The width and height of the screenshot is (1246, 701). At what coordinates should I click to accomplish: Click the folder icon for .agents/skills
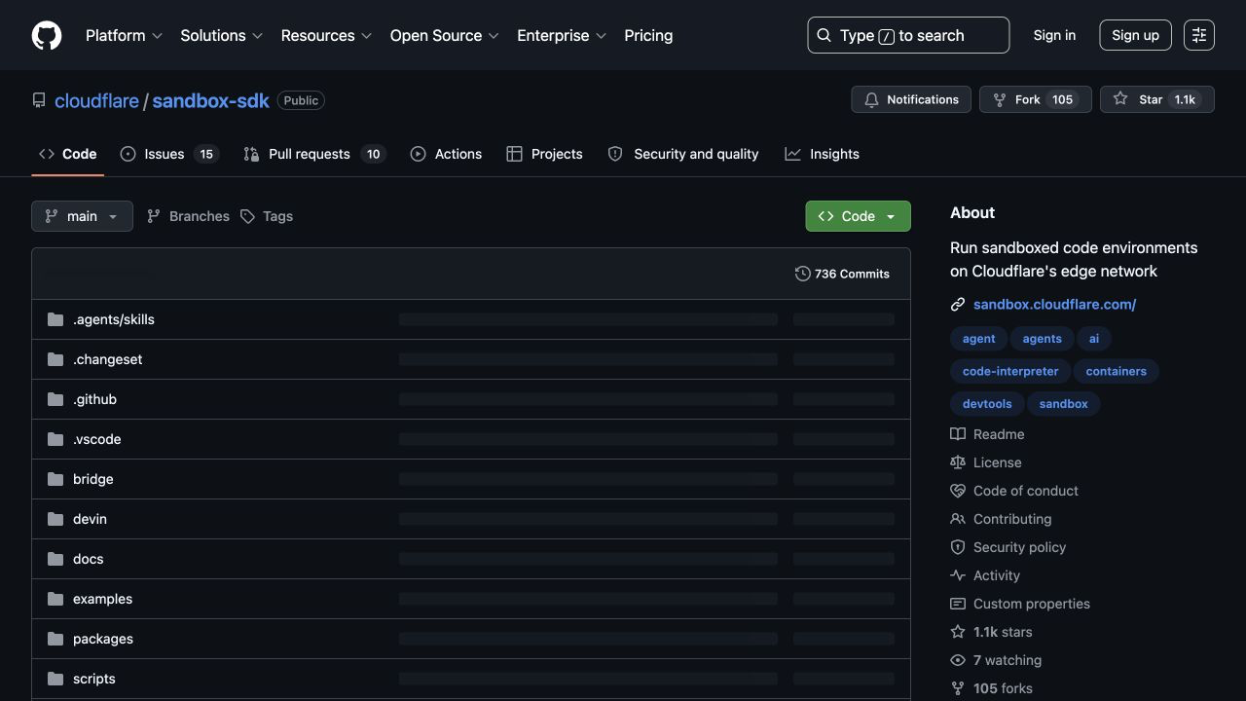(55, 319)
